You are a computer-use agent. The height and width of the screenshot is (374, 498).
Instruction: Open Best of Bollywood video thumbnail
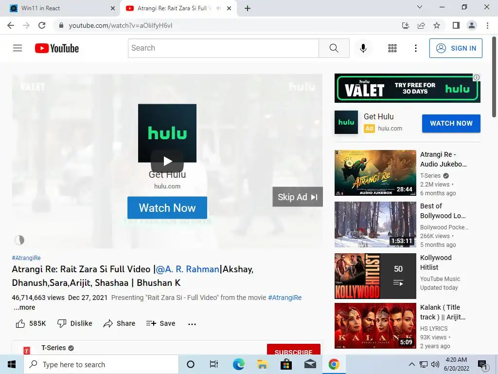pyautogui.click(x=375, y=224)
